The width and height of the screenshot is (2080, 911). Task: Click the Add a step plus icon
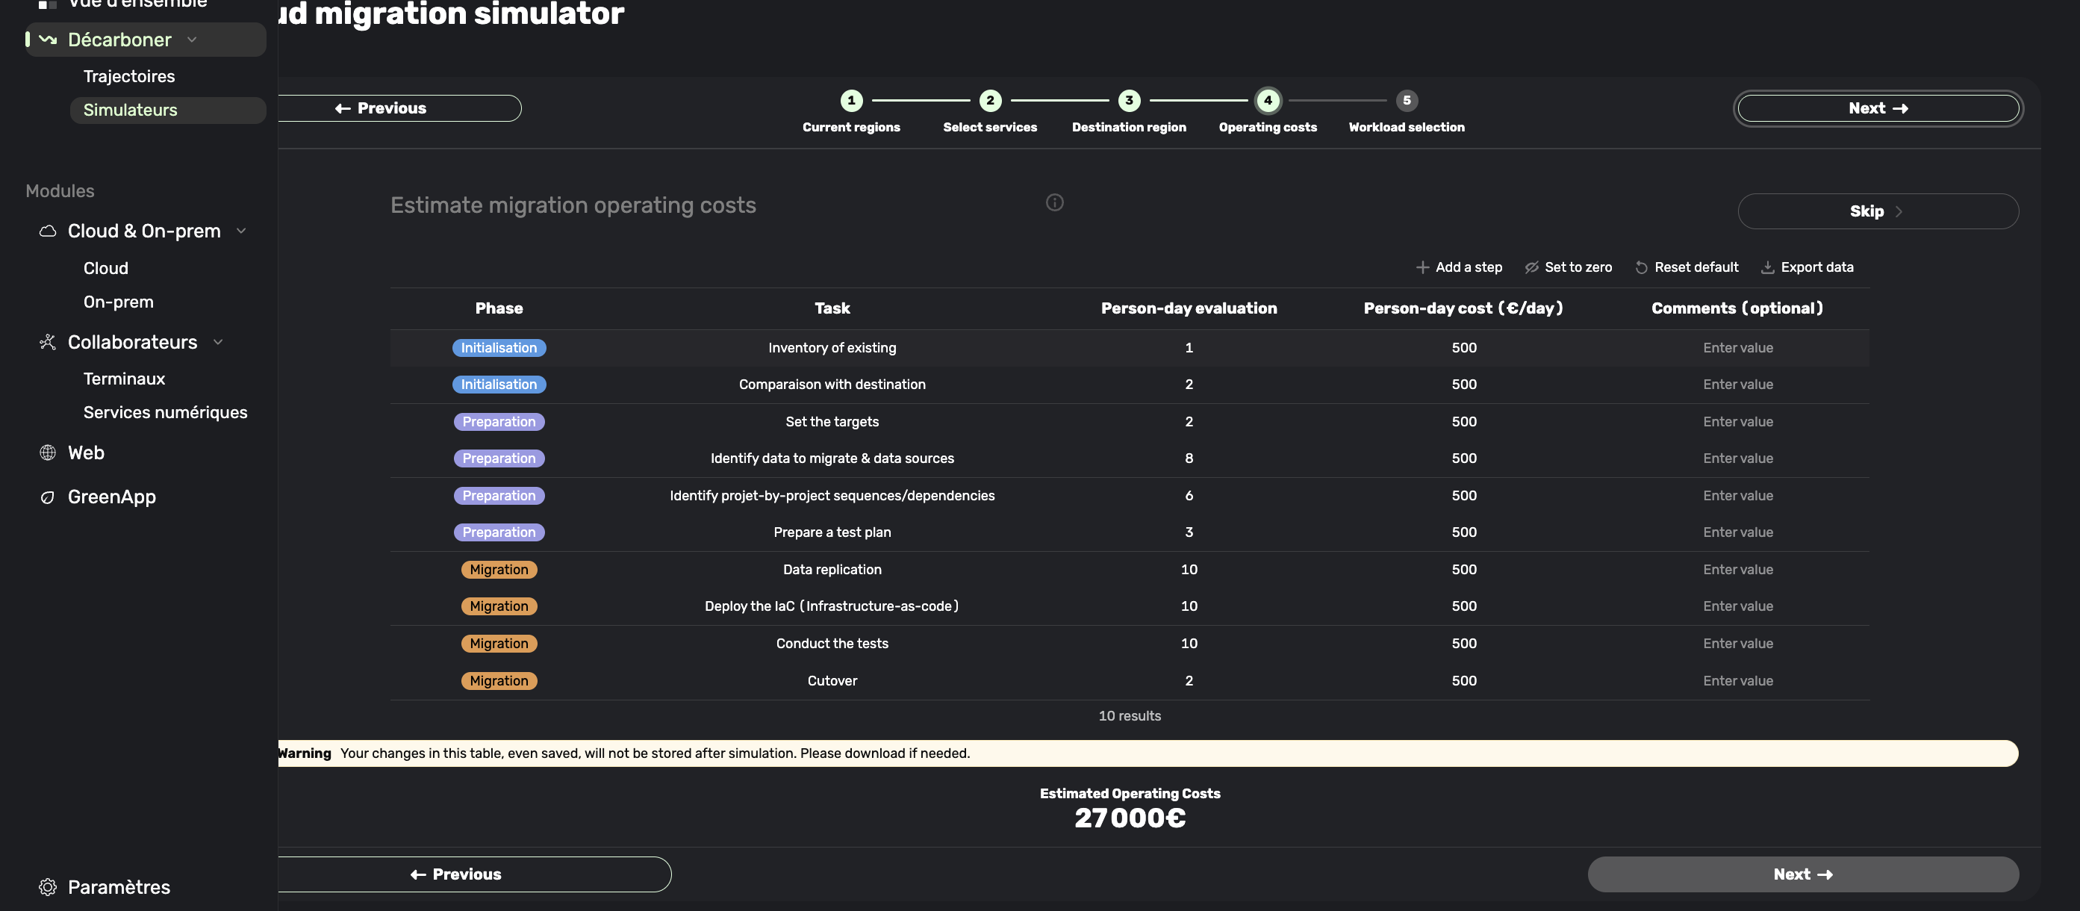click(x=1422, y=267)
